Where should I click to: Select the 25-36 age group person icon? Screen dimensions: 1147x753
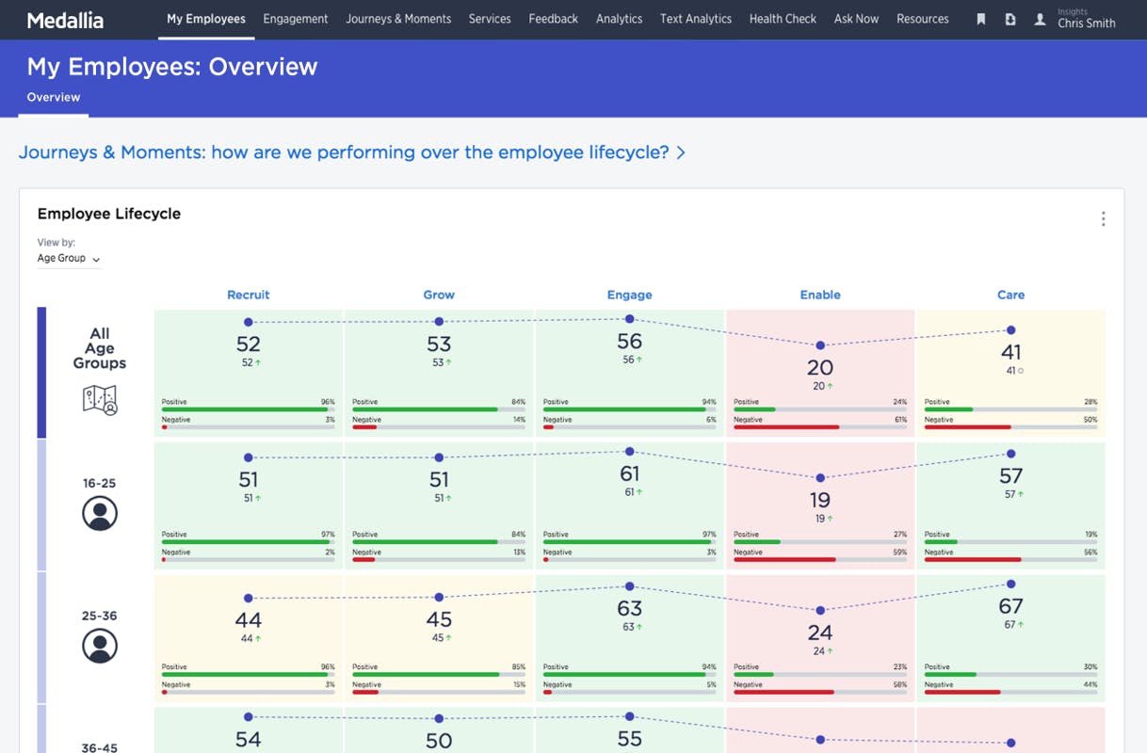(100, 646)
